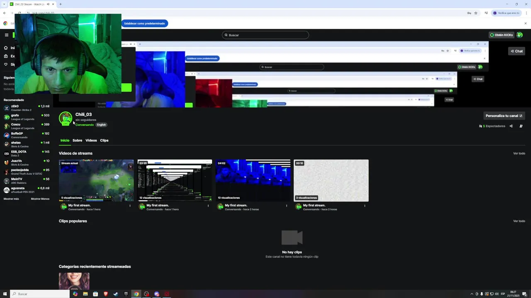Open ESB_DOTA recommended channel
531x298 pixels.
[27, 154]
